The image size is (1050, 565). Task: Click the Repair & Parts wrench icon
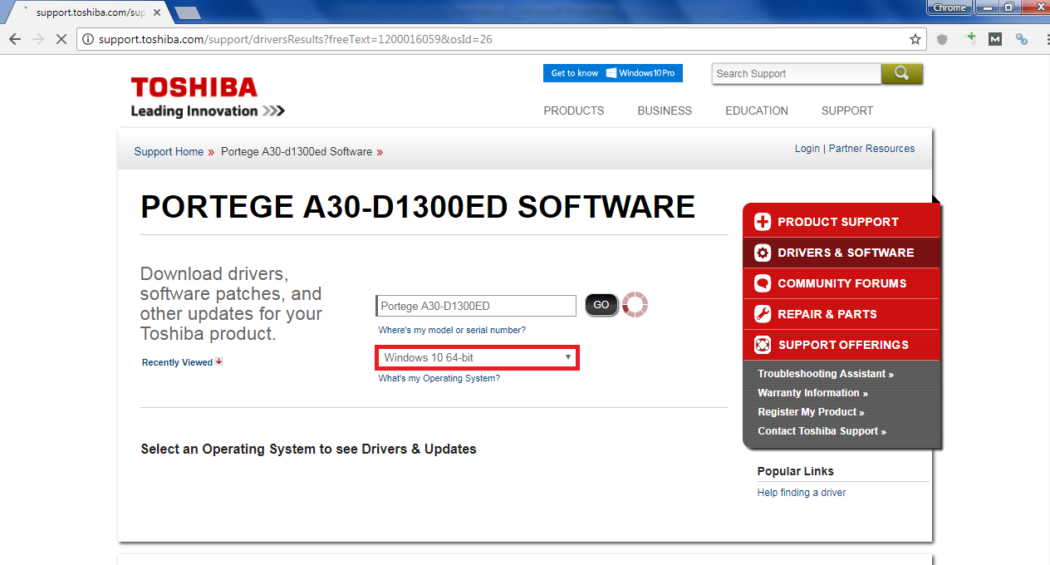[x=763, y=314]
